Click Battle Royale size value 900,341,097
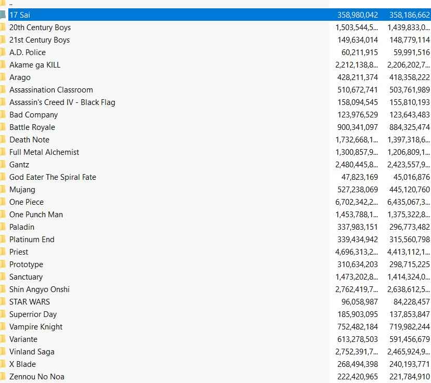The height and width of the screenshot is (383, 431). [357, 127]
